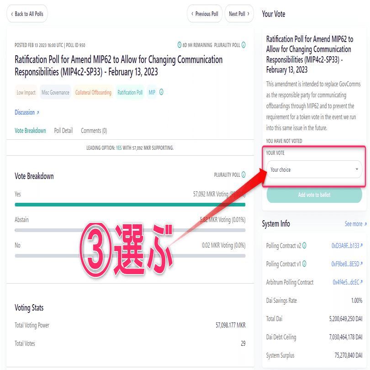Click the Plurality Poll info icon in the header
370x370 pixels.
(x=244, y=45)
